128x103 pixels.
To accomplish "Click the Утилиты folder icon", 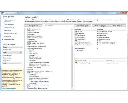I will pos(30,83).
